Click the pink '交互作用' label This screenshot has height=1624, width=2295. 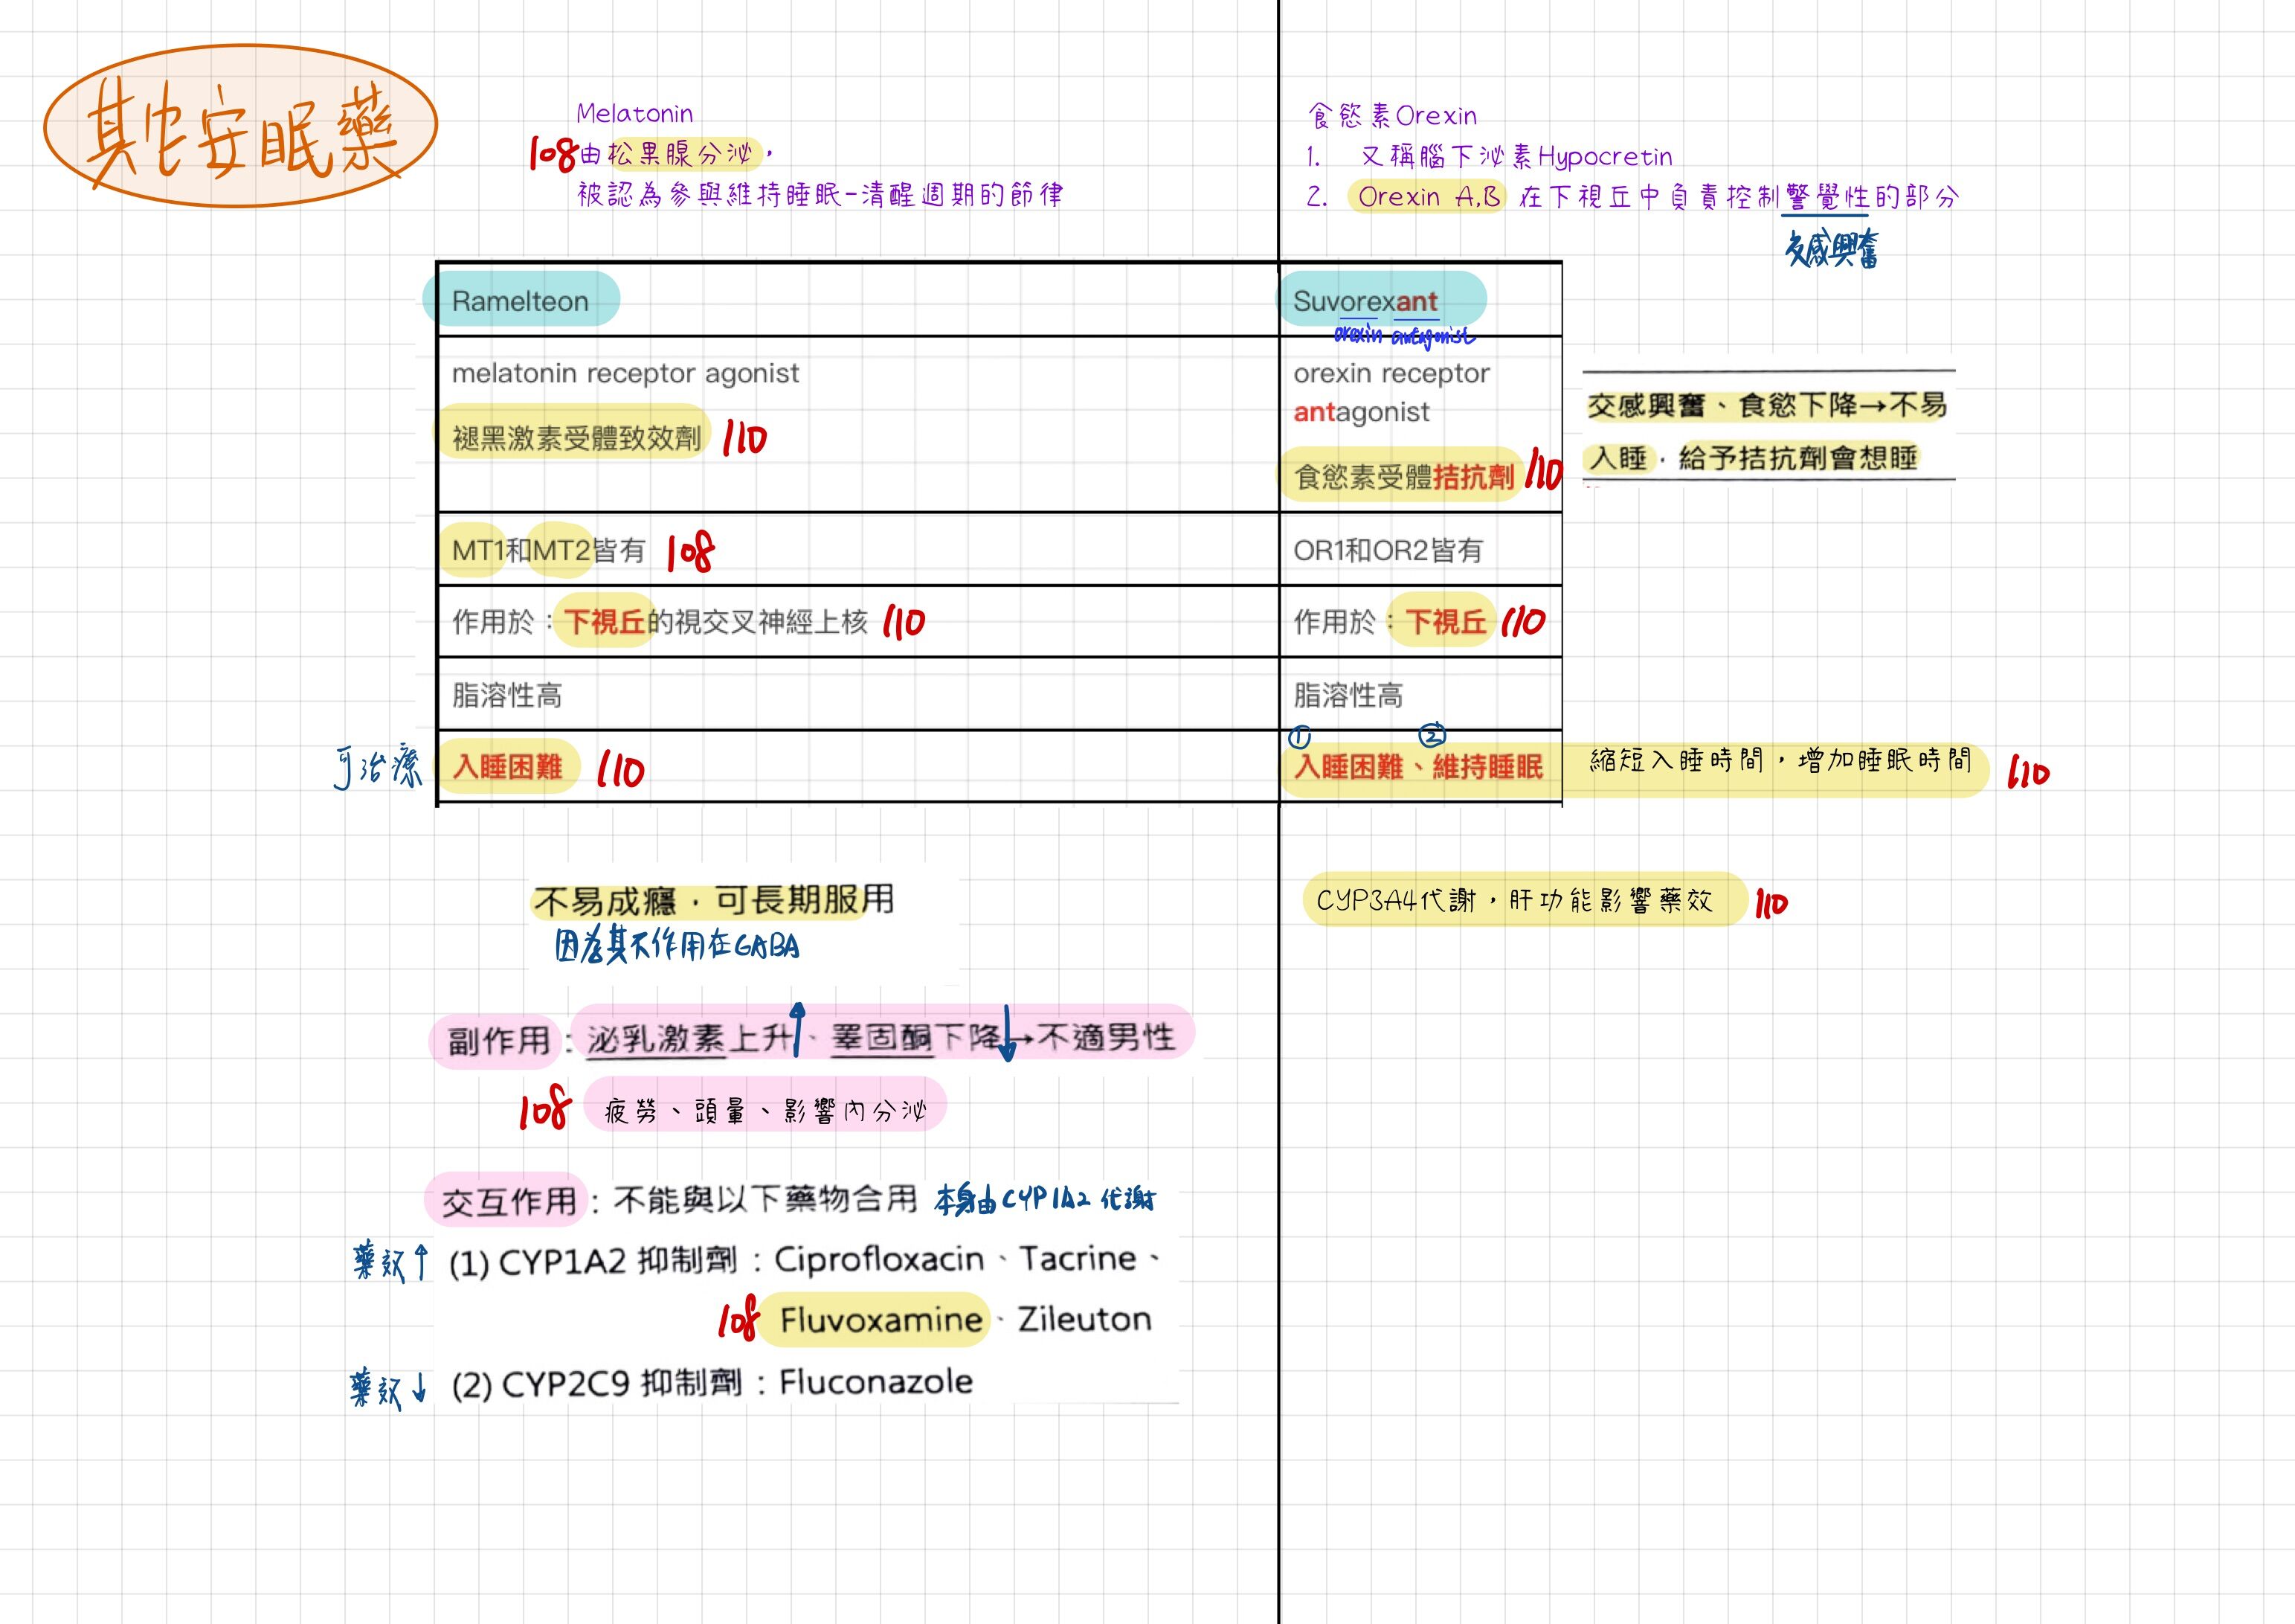click(508, 1200)
